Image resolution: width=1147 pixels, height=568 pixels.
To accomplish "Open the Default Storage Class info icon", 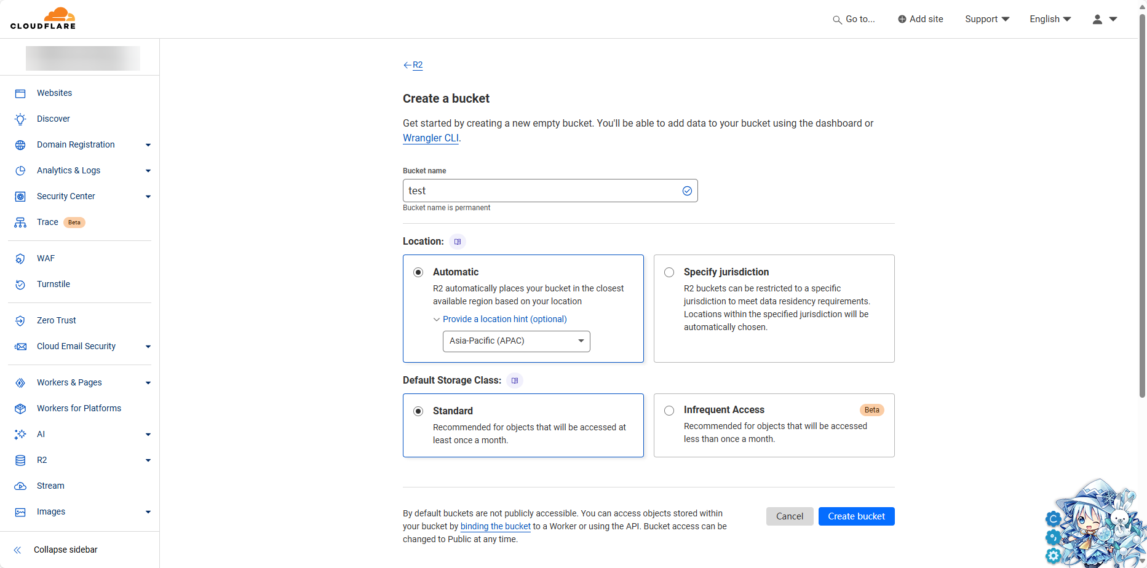I will point(515,381).
